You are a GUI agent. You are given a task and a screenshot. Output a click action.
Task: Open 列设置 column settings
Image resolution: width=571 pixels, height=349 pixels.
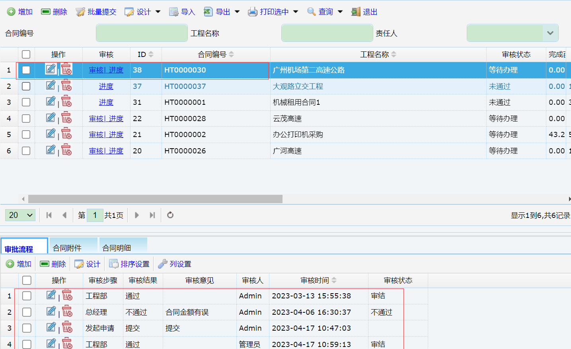[x=175, y=264]
